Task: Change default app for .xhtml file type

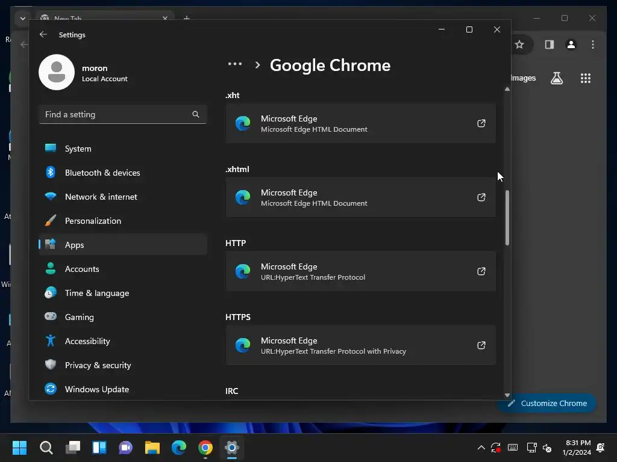Action: coord(360,197)
